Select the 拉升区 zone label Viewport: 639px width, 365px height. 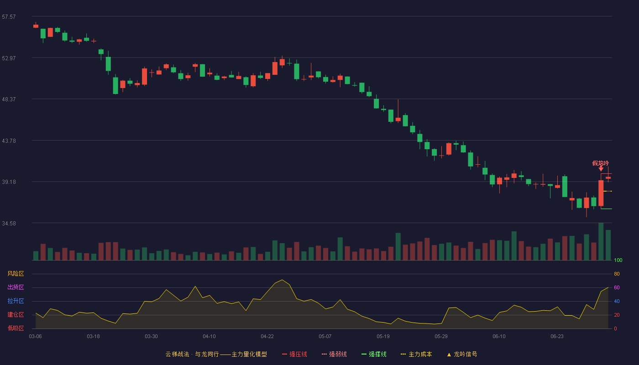click(x=16, y=301)
